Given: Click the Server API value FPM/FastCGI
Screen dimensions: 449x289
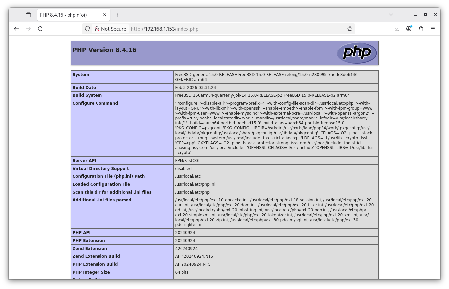Looking at the screenshot, I should tap(187, 161).
